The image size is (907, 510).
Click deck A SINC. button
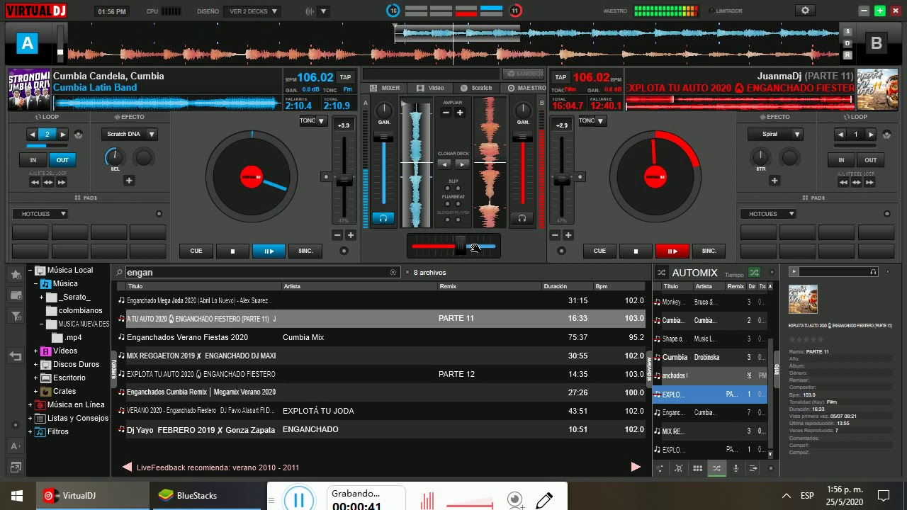coord(305,251)
